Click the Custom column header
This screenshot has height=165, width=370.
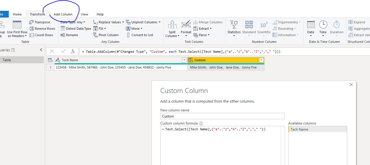[x=226, y=60]
